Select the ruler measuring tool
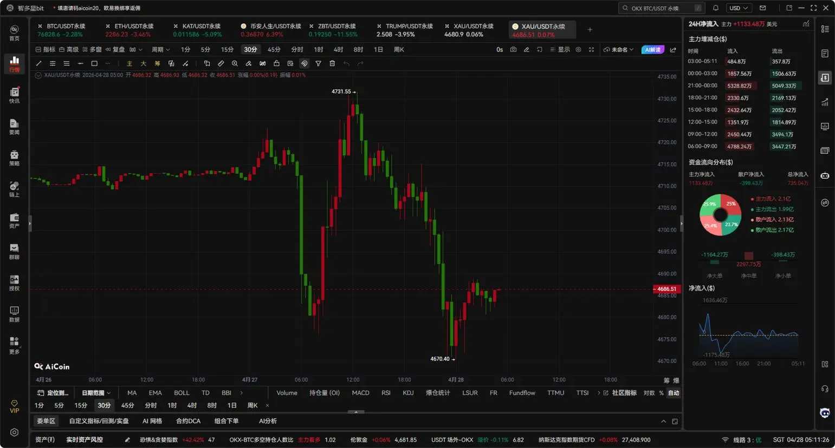 pyautogui.click(x=221, y=63)
